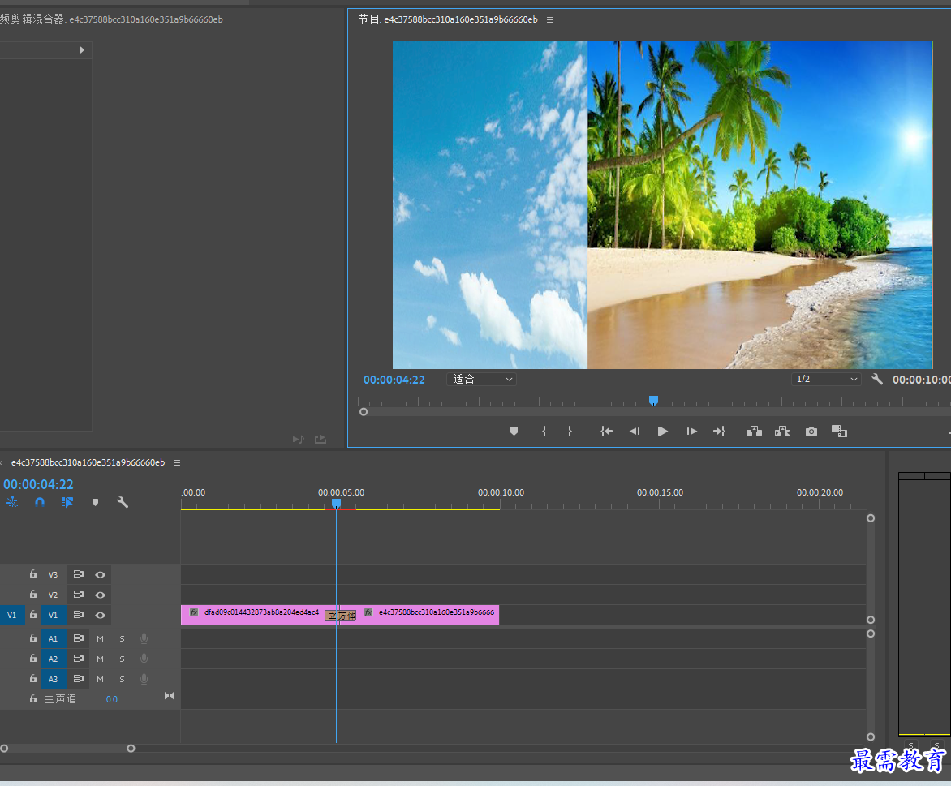This screenshot has height=786, width=951.
Task: Toggle lock on track V3
Action: click(x=33, y=573)
